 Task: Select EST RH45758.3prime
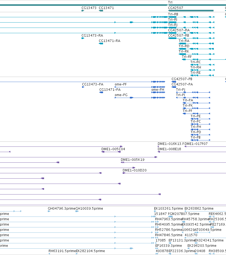(195, 219)
